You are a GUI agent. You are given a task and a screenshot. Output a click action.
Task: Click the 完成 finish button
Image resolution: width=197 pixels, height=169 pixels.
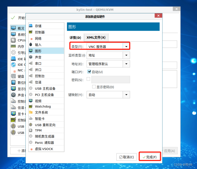click(150, 157)
